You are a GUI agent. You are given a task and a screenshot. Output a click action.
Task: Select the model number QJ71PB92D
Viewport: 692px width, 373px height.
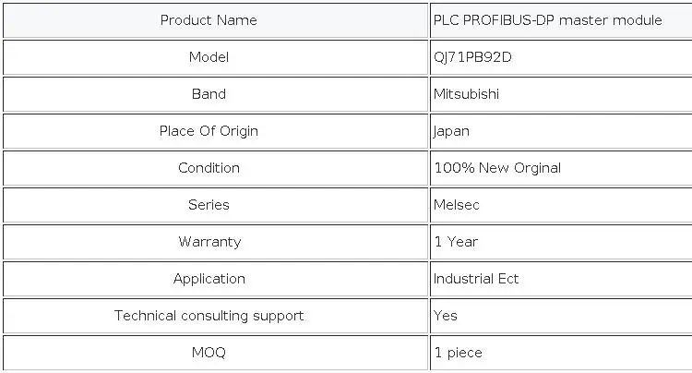point(473,57)
